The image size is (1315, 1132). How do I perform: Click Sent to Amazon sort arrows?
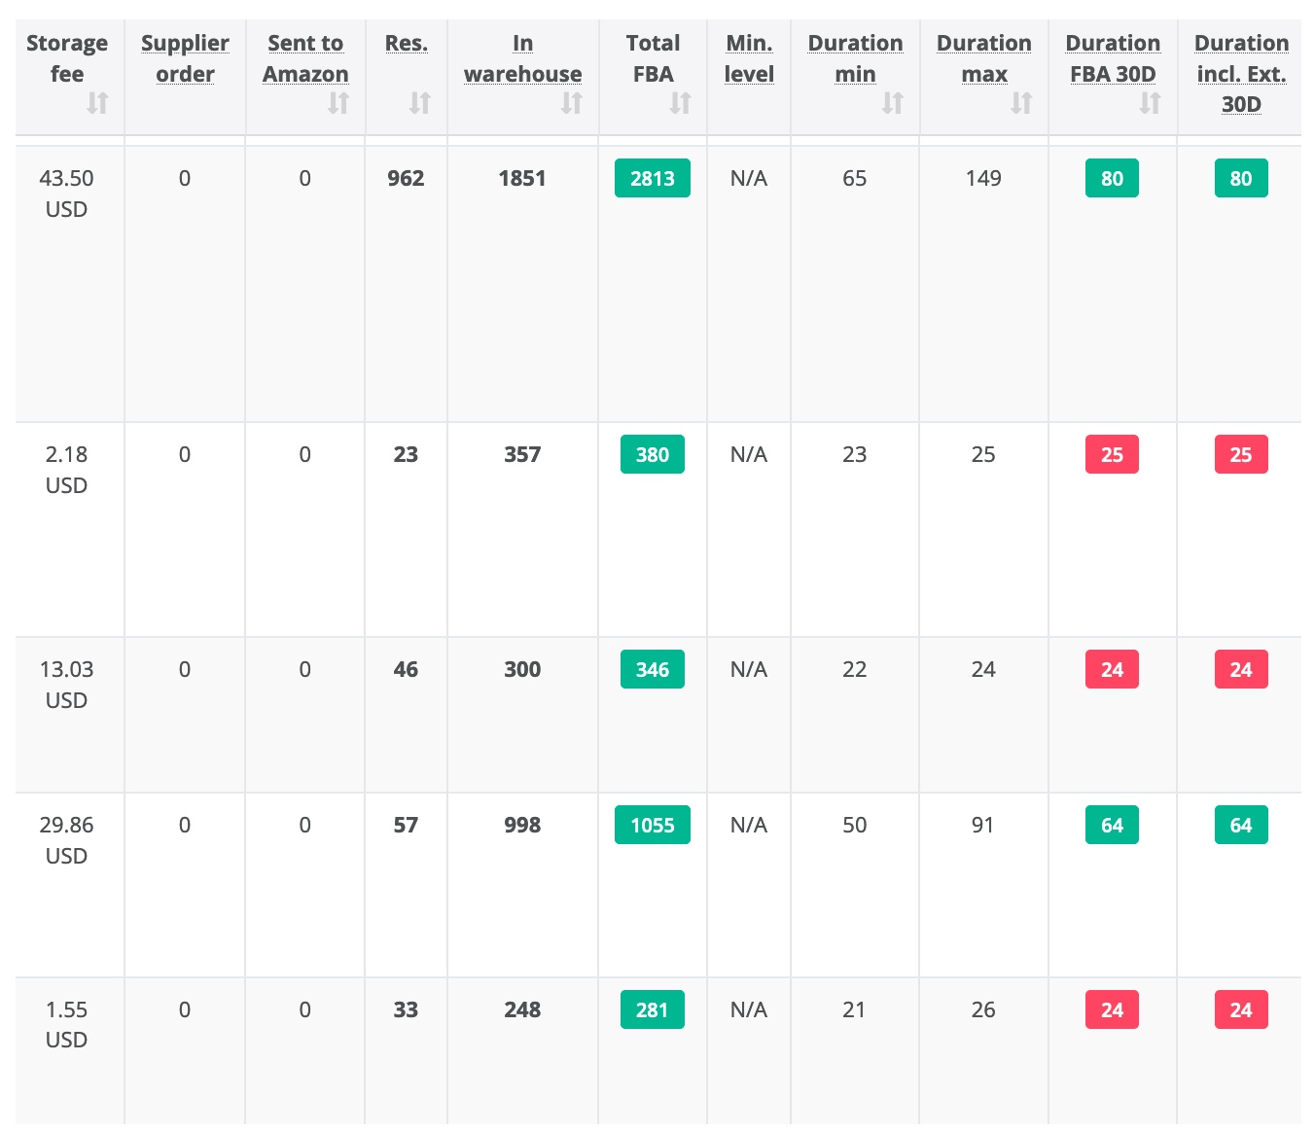338,103
